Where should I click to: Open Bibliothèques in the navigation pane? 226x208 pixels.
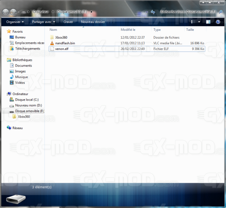coord(22,60)
